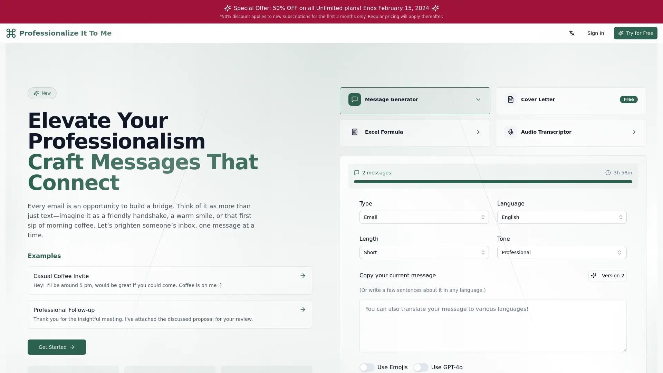663x373 pixels.
Task: Click the calculator icon on Excel Formula
Action: pyautogui.click(x=355, y=132)
